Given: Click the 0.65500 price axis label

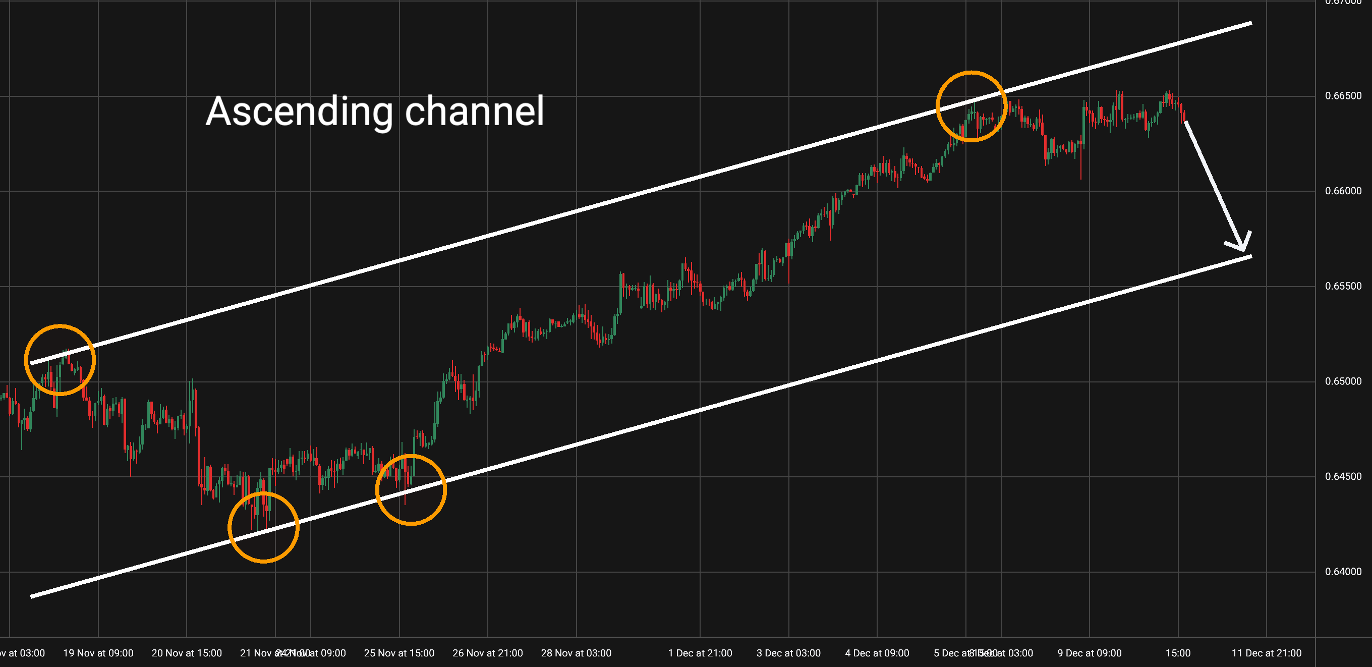Looking at the screenshot, I should 1343,286.
